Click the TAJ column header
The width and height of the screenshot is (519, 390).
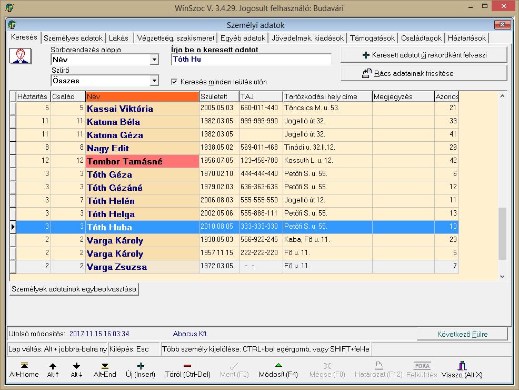[x=261, y=96]
